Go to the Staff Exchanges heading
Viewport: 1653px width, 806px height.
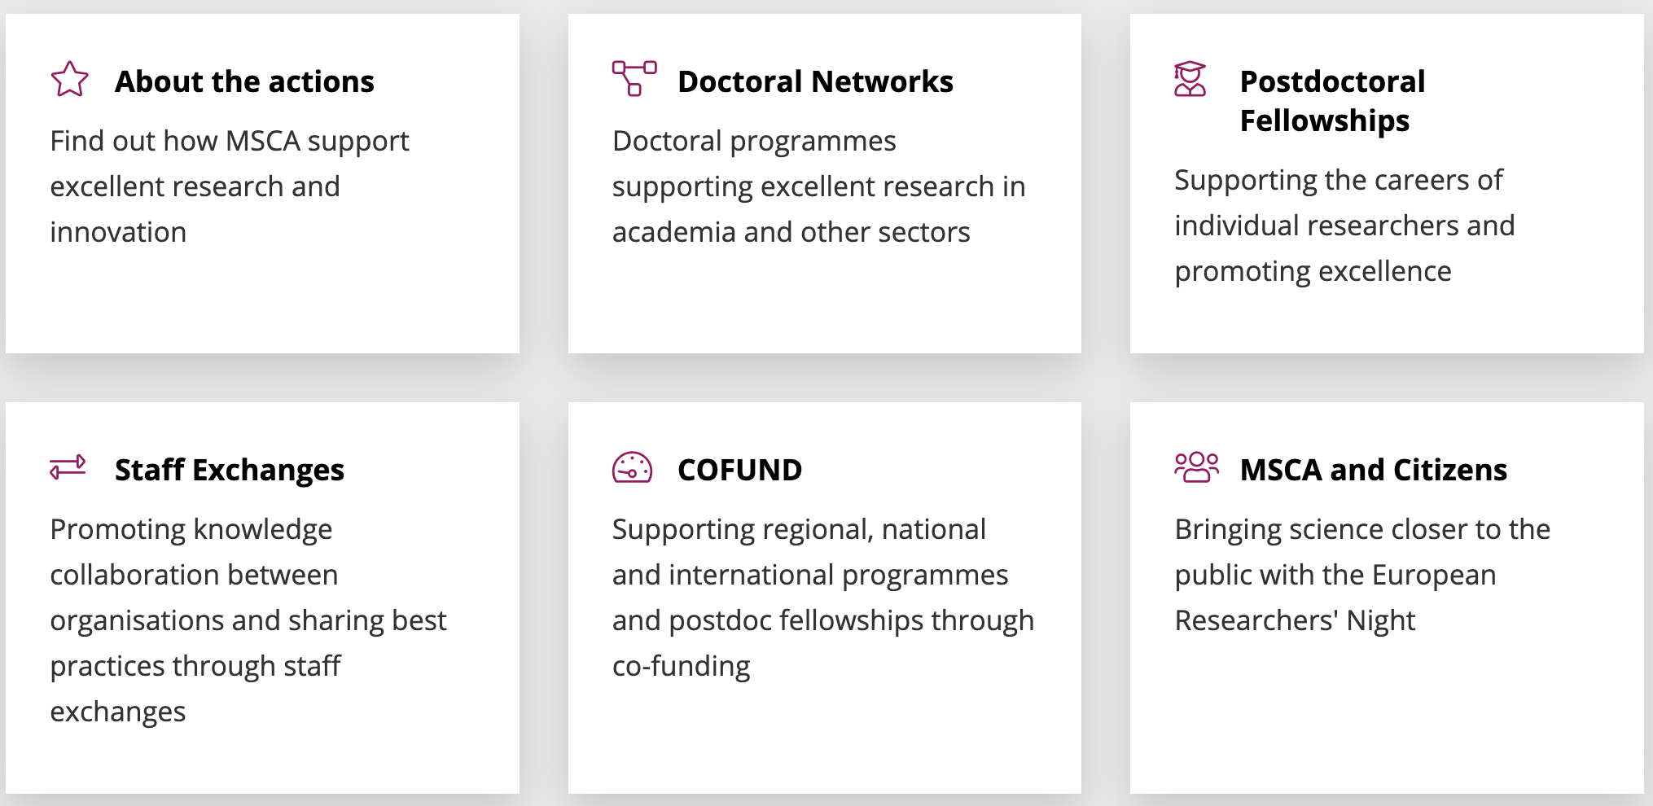coord(230,470)
